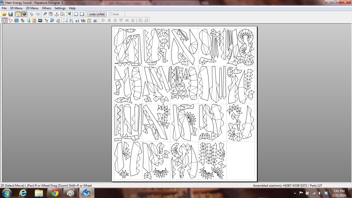
Task: Click the align top icon
Action: coord(121,21)
